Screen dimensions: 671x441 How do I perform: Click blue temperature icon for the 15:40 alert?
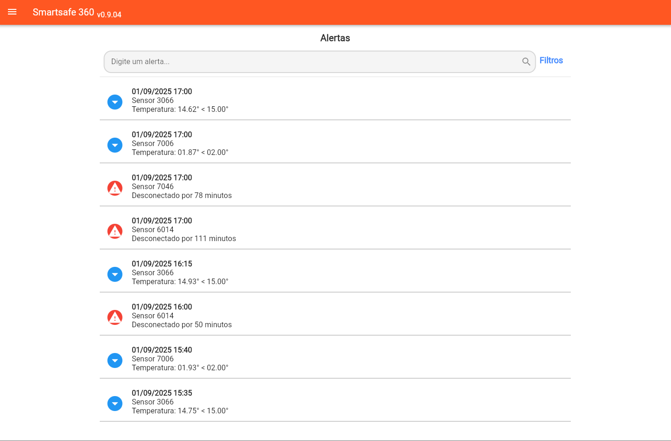(x=115, y=360)
